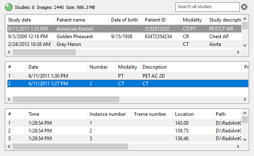Screen dimensions: 254x156
Task: Click the studies list horizontal scrollbar thumb
Action: pos(44,52)
